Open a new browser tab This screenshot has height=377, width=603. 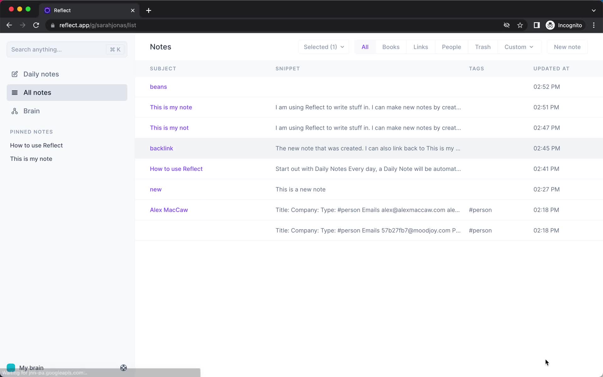point(149,10)
